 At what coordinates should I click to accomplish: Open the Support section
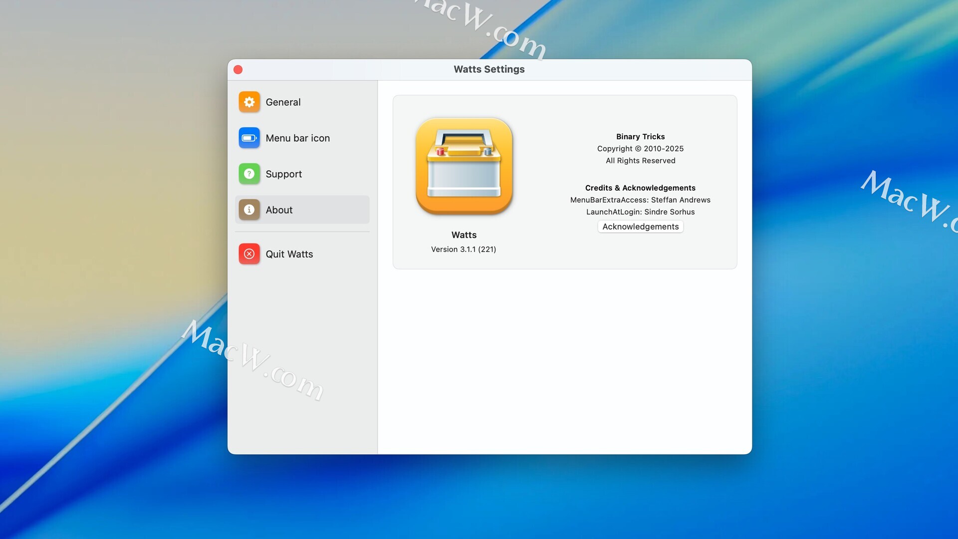[283, 174]
